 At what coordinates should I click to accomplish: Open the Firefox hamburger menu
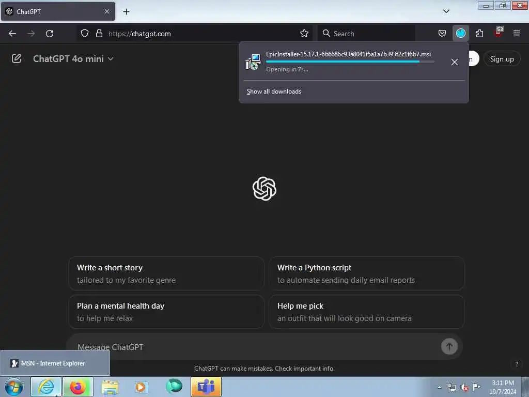click(x=516, y=33)
